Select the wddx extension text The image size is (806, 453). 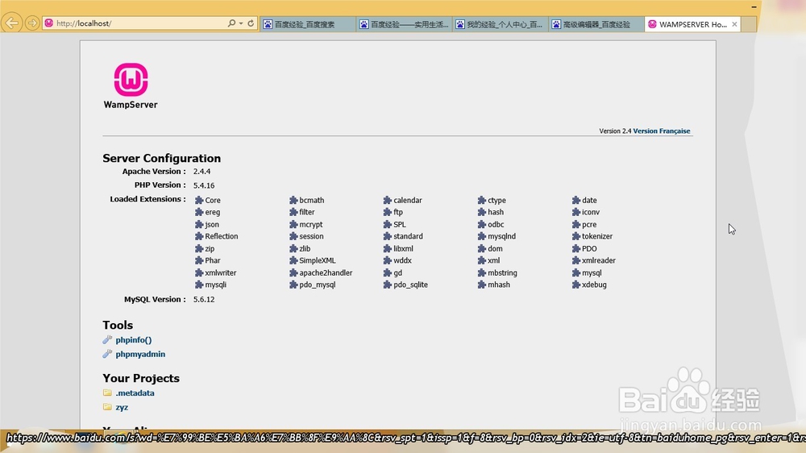402,260
